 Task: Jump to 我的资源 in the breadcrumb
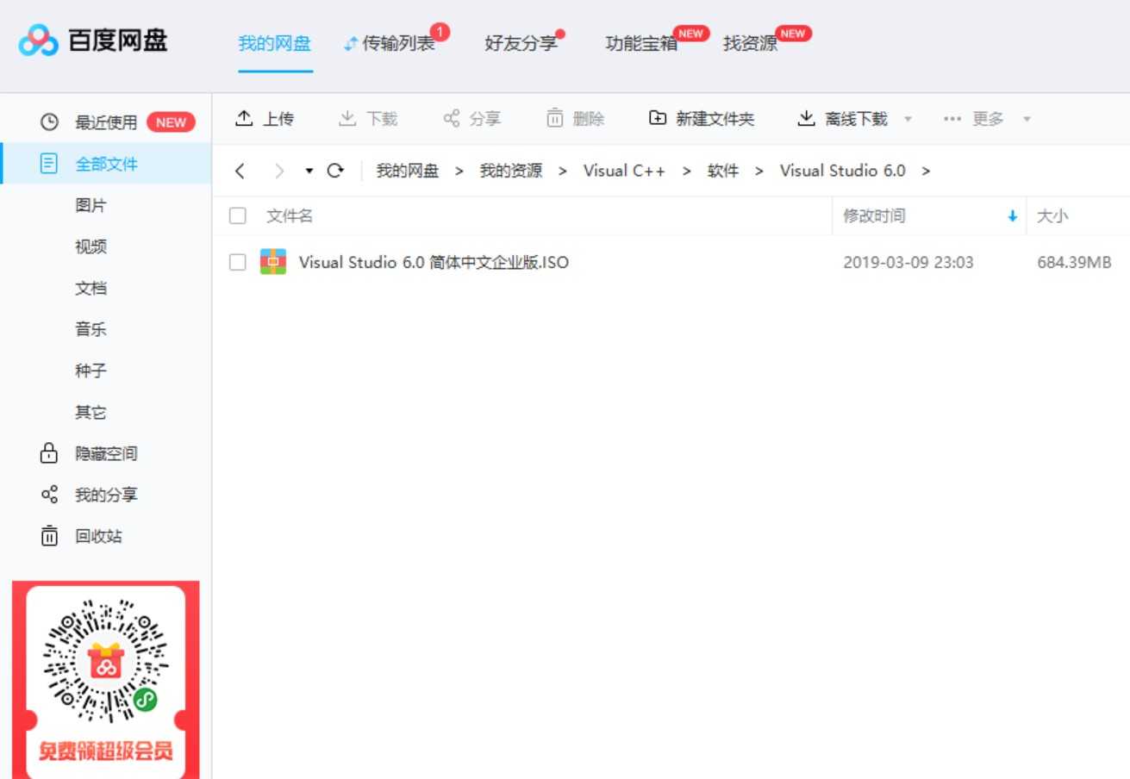pos(511,171)
